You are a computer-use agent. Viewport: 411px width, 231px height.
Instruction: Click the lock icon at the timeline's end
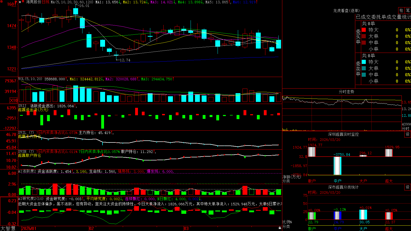pos(280,228)
